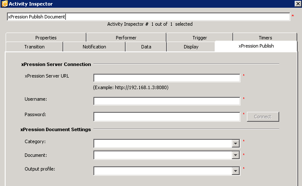
Task: Close the Activity Inspector window
Action: point(297,4)
